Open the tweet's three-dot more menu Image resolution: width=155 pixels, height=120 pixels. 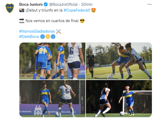(149, 4)
